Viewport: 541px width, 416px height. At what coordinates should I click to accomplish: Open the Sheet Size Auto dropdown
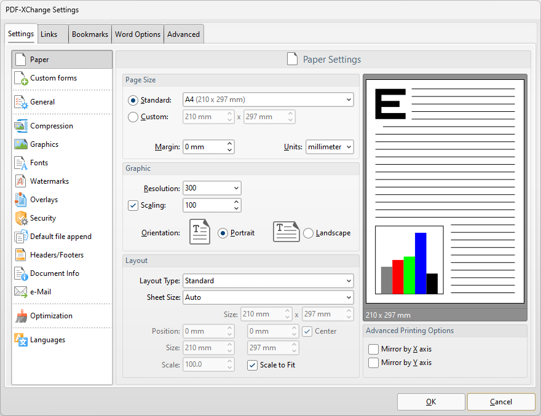[x=268, y=297]
